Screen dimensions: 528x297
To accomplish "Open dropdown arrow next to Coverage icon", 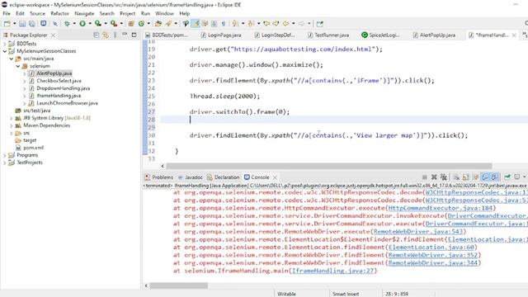I will [106, 24].
